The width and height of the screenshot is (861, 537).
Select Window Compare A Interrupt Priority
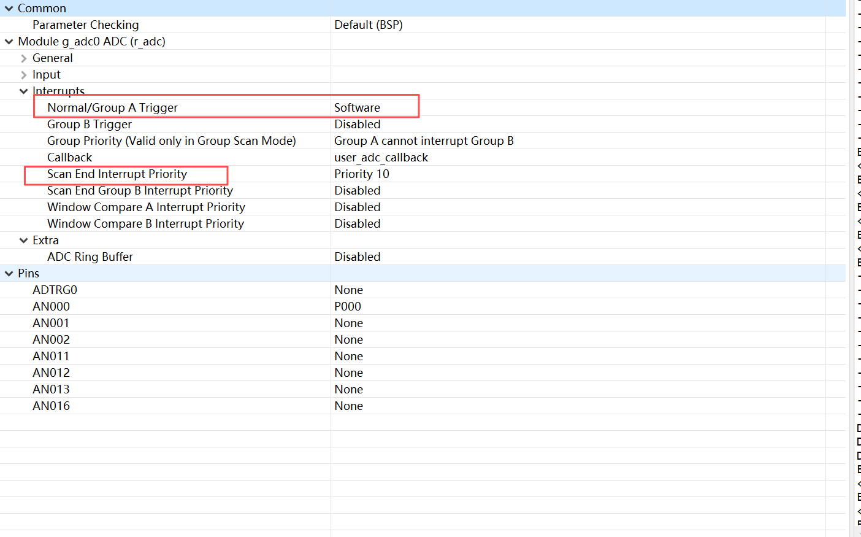pos(146,207)
